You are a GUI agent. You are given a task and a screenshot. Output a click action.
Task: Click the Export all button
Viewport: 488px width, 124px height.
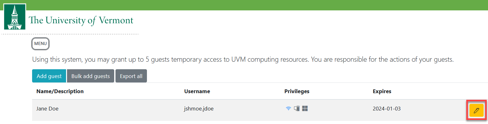click(131, 76)
